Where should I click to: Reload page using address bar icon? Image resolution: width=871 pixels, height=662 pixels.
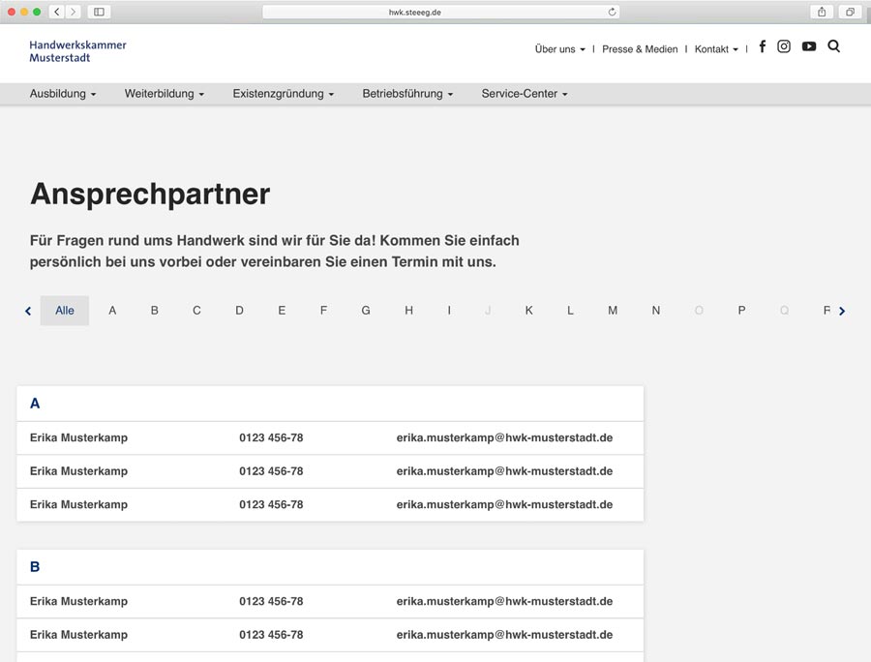(612, 12)
